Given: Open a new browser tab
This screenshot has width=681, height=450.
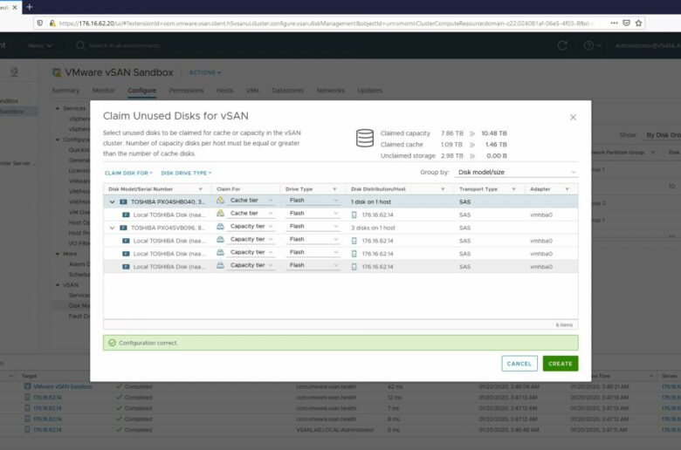Looking at the screenshot, I should coord(30,7).
